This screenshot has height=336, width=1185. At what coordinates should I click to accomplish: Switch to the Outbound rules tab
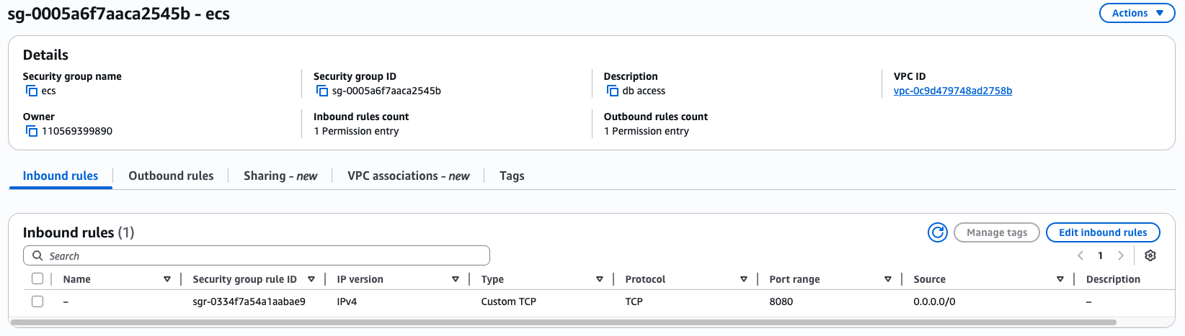pos(171,176)
